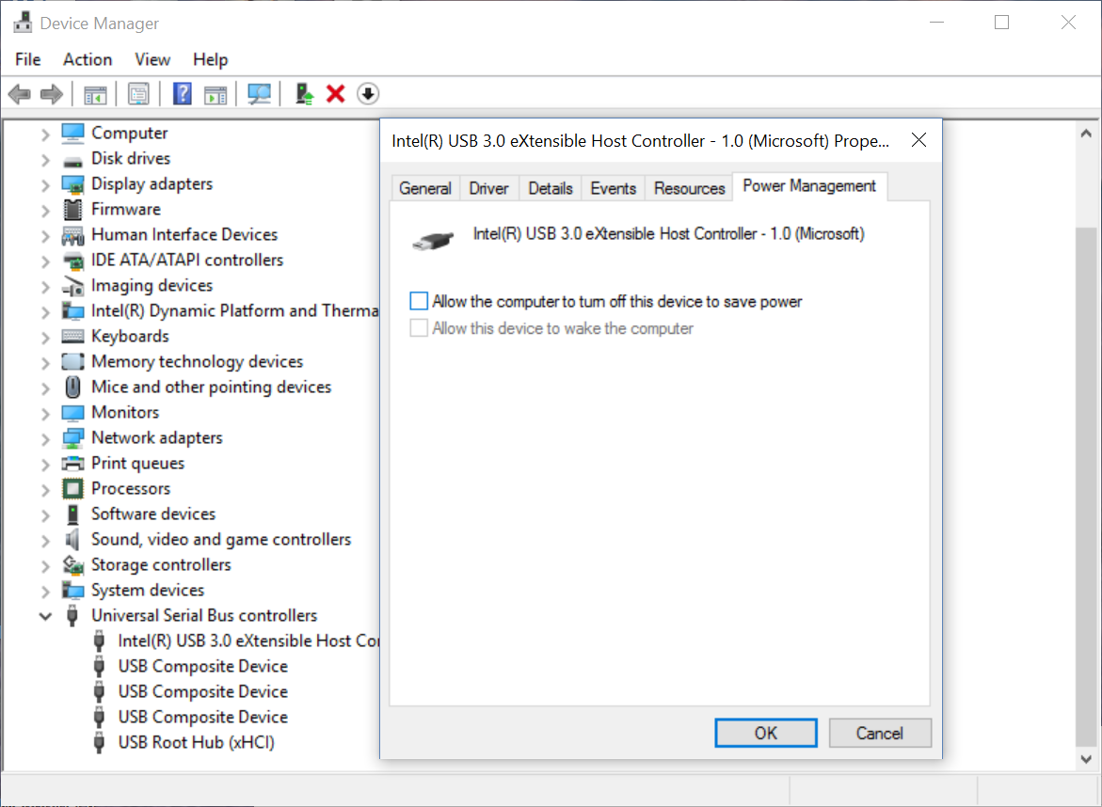Click Show/Hide Console Tree toolbar icon
The image size is (1102, 807).
[95, 94]
